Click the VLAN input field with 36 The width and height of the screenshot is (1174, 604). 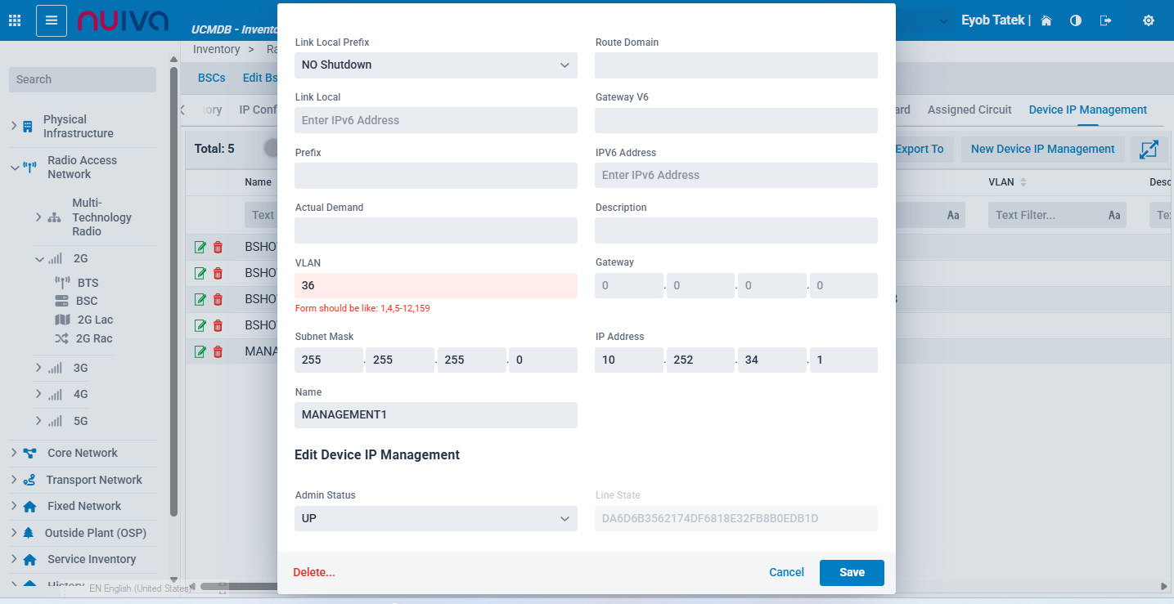click(x=435, y=286)
